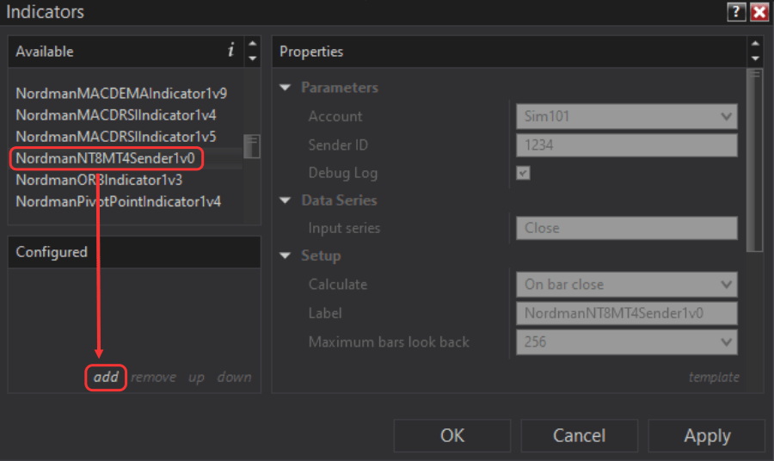Click the help question mark icon
The image size is (774, 461).
(x=736, y=11)
